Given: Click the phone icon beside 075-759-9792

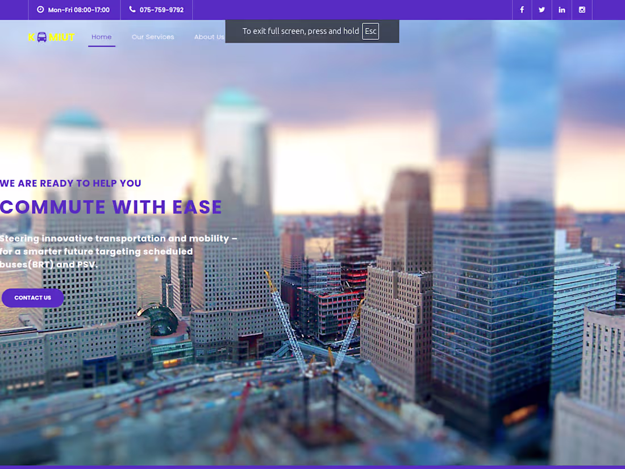Looking at the screenshot, I should coord(132,10).
